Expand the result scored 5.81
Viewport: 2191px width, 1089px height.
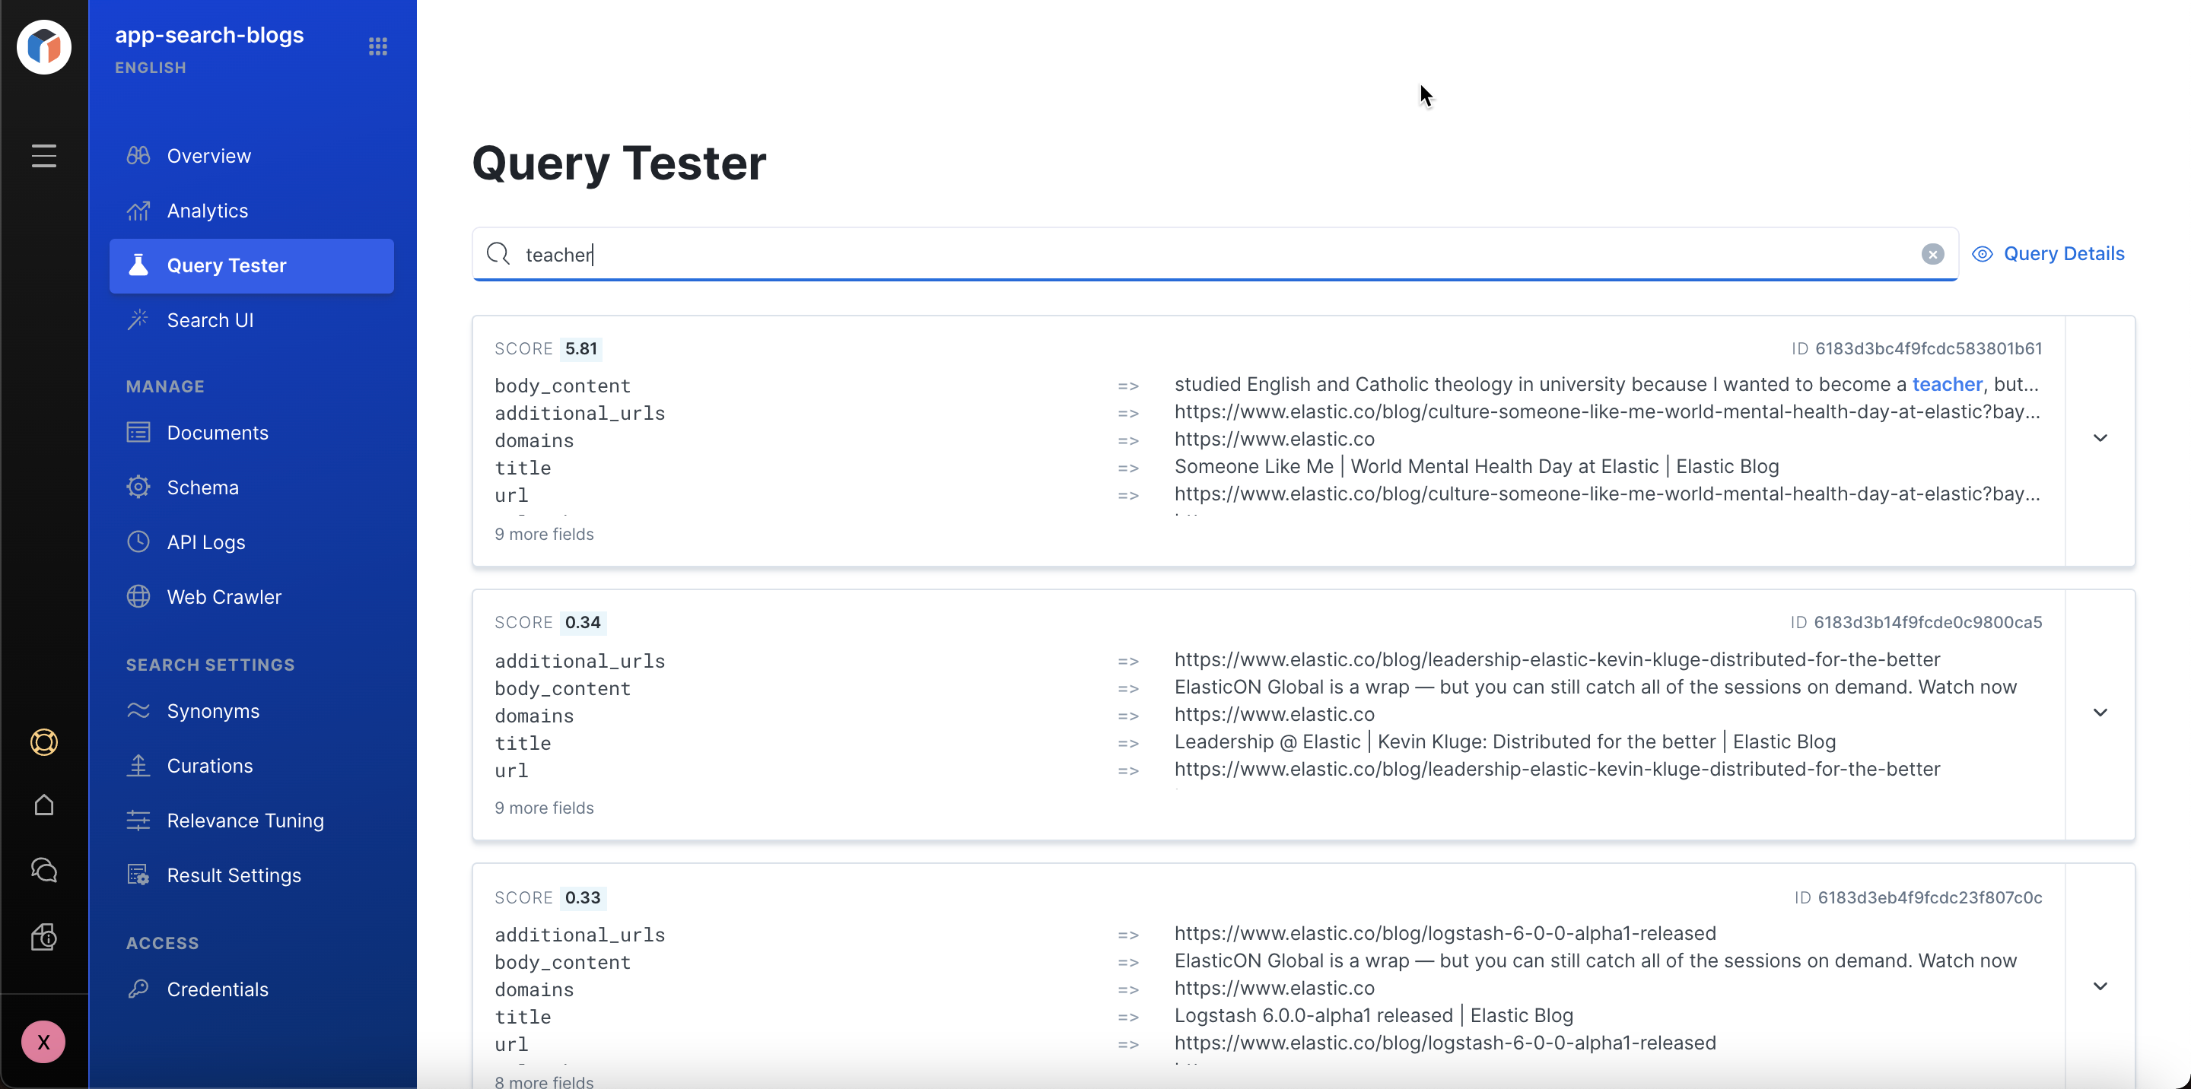point(2100,439)
